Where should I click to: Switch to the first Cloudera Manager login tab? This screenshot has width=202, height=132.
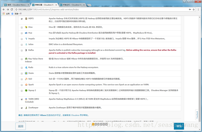point(16,5)
